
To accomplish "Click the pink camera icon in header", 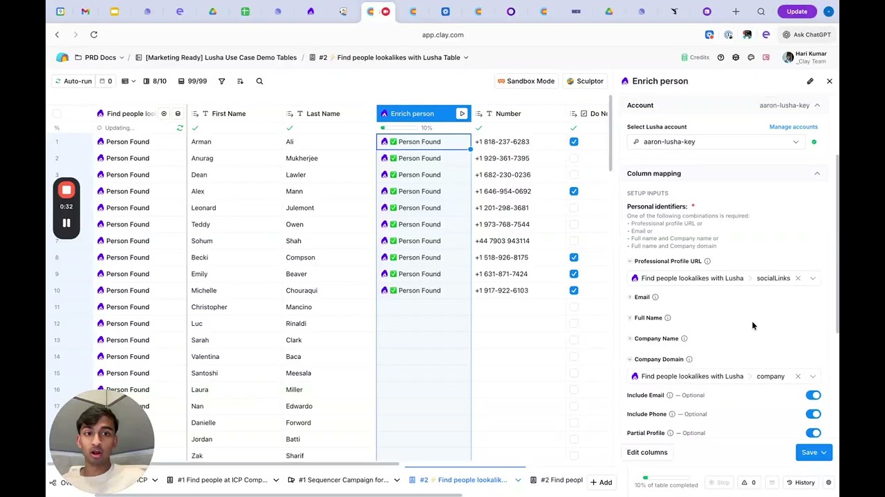I will click(x=766, y=57).
